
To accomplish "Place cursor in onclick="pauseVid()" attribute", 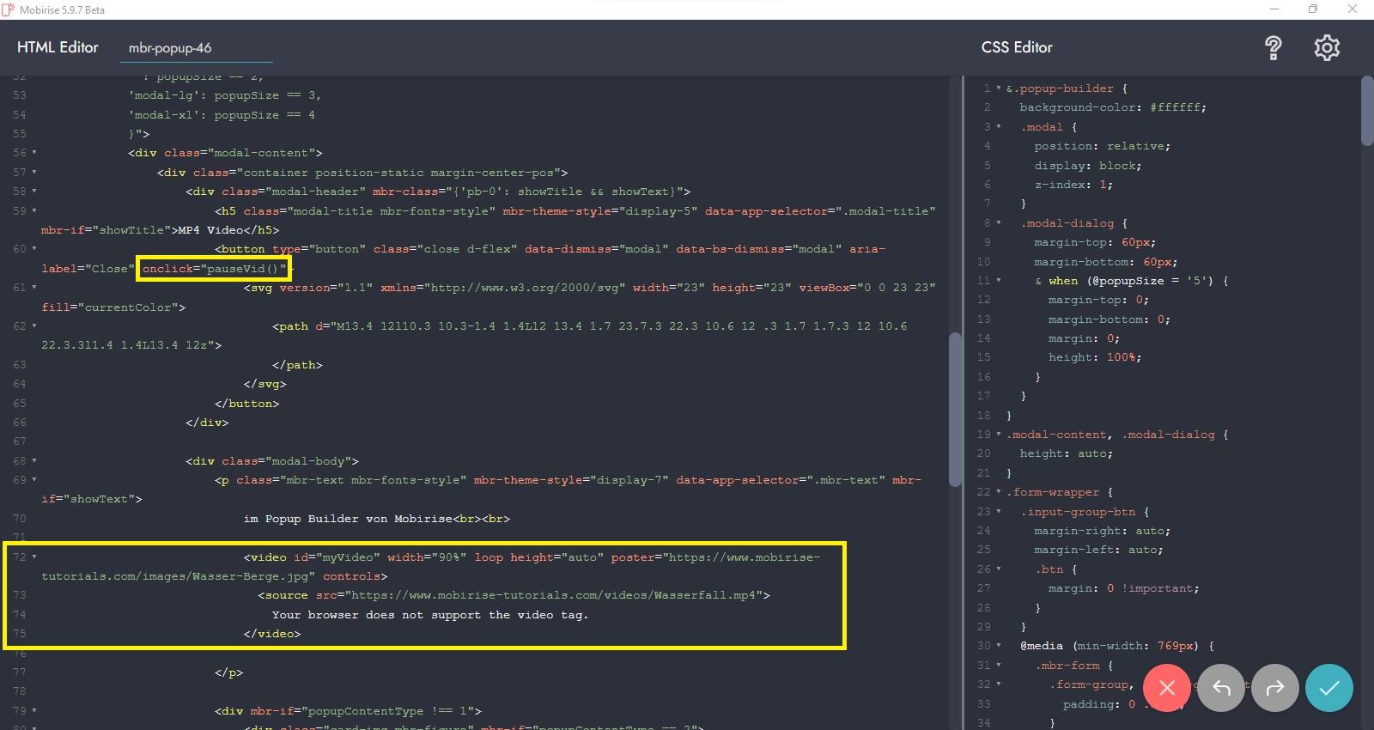I will tap(214, 269).
